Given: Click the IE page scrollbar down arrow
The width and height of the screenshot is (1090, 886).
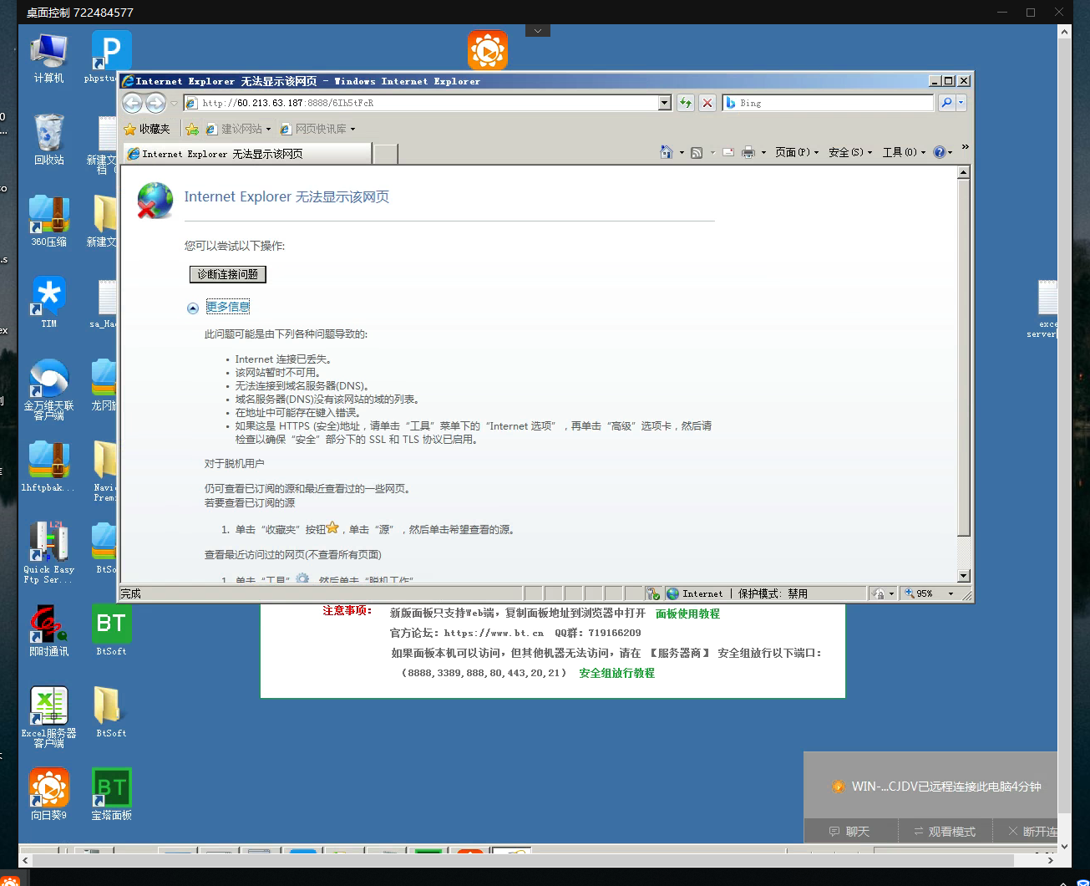Looking at the screenshot, I should click(963, 576).
